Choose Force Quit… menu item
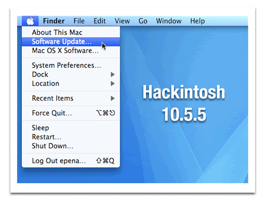Viewport: 266px width, 202px height. pyautogui.click(x=71, y=113)
